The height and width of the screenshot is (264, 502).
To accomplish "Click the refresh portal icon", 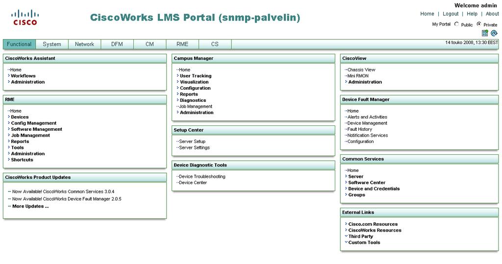I will [x=494, y=33].
